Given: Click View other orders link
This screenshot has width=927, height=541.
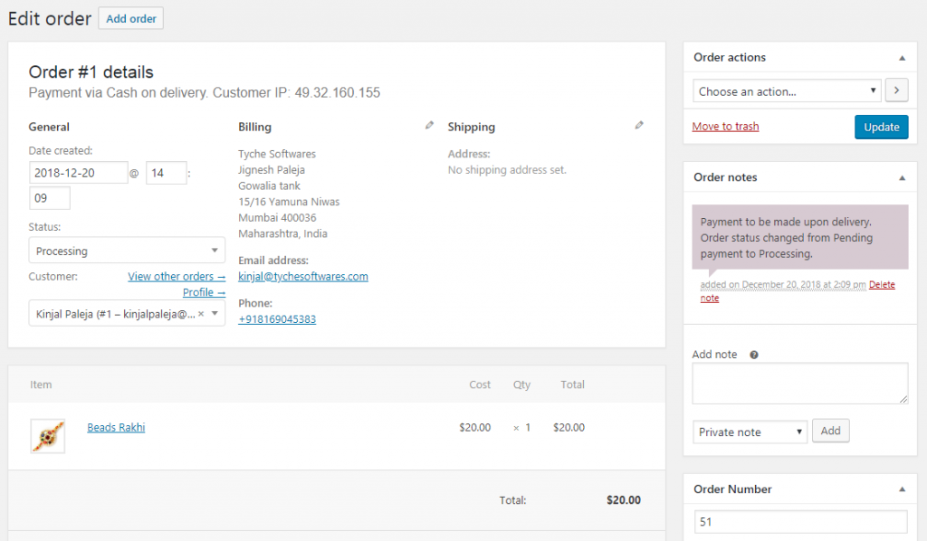Looking at the screenshot, I should coord(177,276).
